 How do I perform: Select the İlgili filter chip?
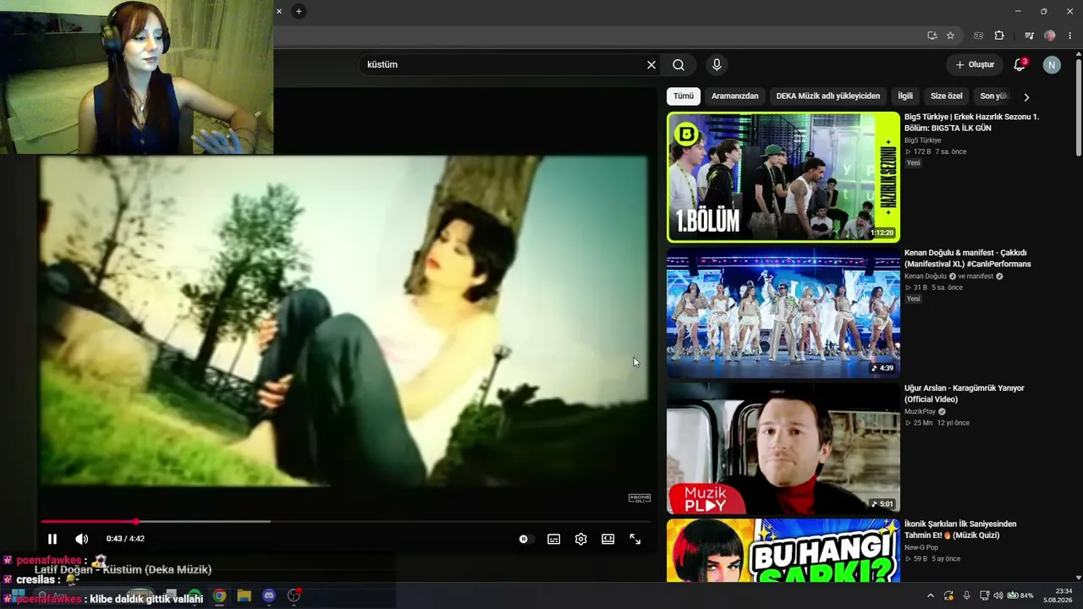click(905, 96)
